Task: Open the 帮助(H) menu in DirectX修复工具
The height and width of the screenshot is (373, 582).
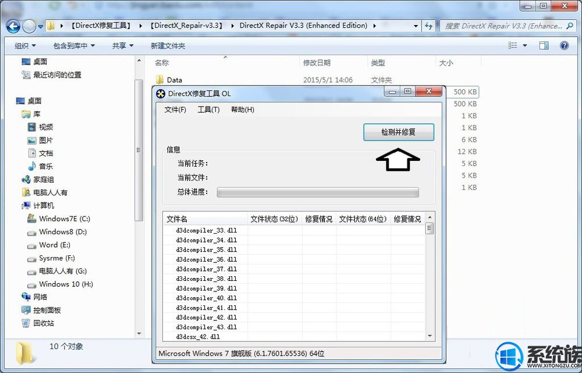Action: tap(242, 110)
